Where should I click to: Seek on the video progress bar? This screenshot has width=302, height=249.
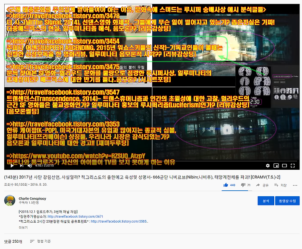(x=152, y=161)
